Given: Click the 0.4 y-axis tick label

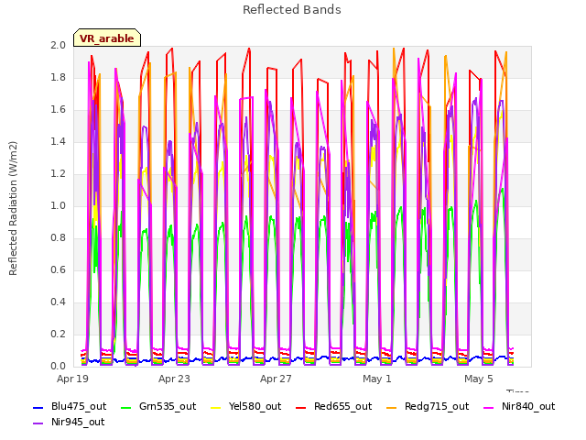Looking at the screenshot, I should point(58,302).
